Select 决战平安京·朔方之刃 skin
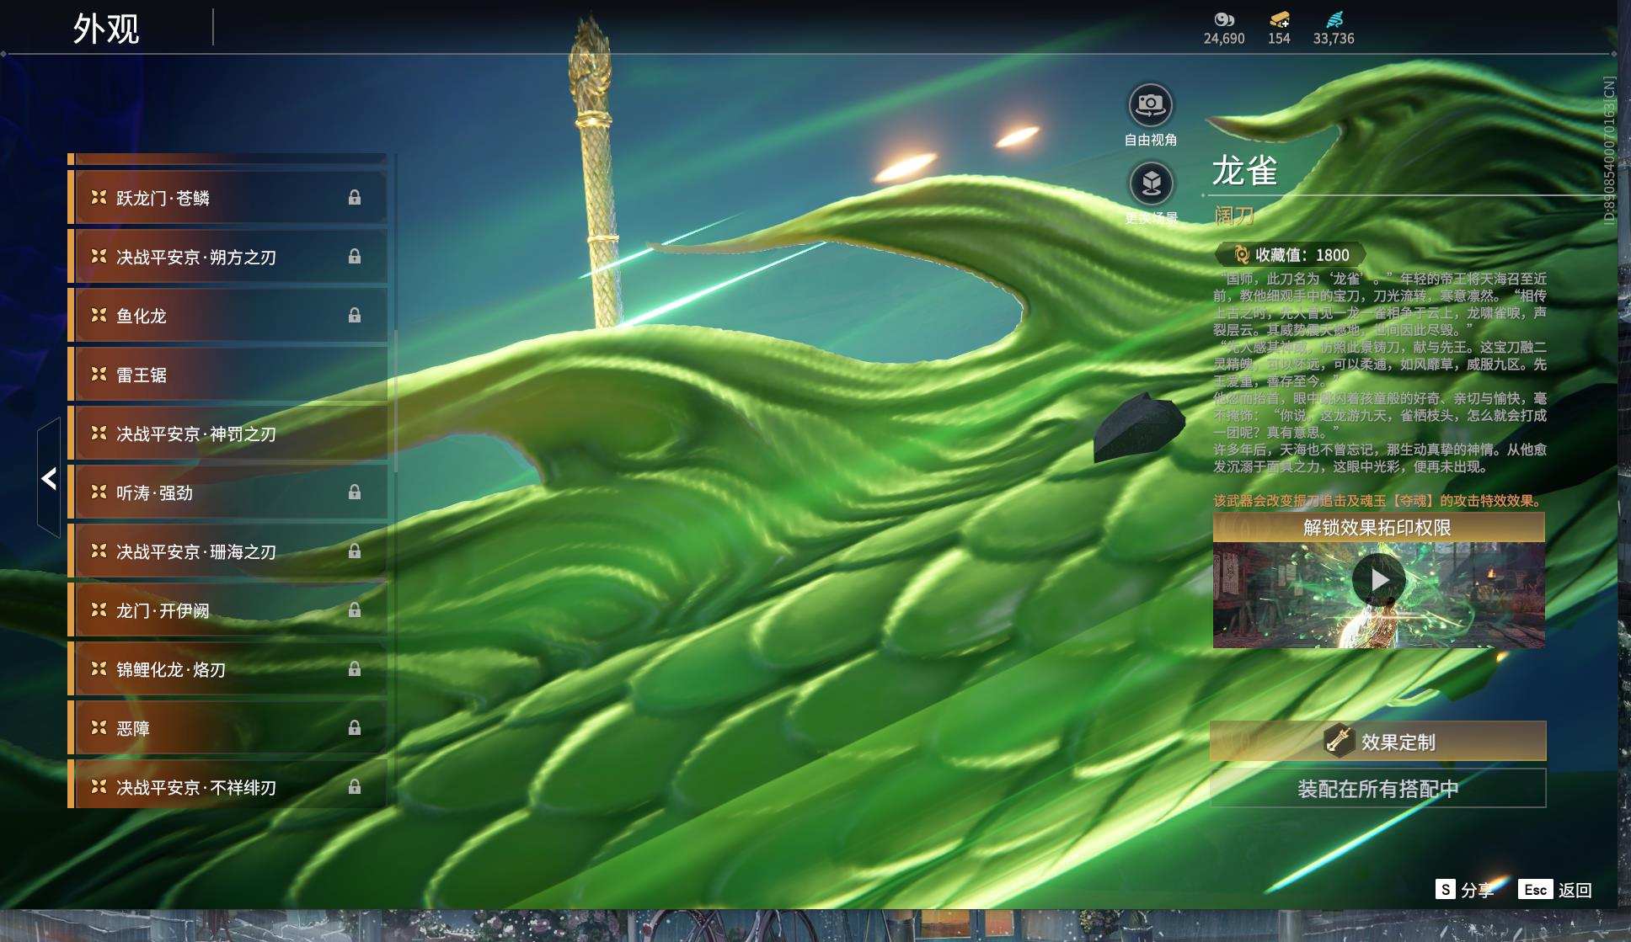 [227, 257]
